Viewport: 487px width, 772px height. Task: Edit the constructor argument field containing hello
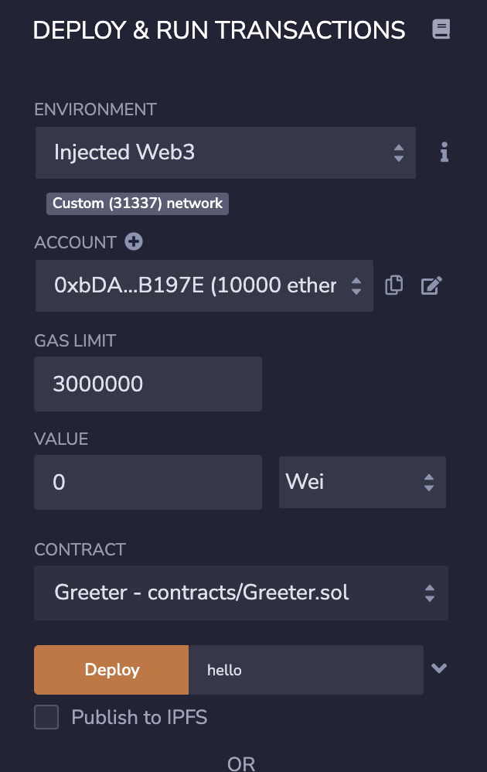[x=306, y=670]
